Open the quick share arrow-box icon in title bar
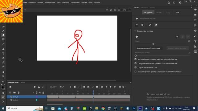198x111 pixels. 169,2
